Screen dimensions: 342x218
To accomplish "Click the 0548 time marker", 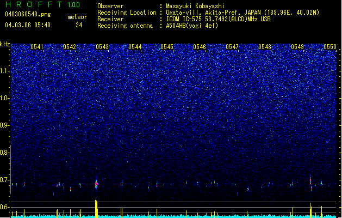I will click(x=265, y=47).
